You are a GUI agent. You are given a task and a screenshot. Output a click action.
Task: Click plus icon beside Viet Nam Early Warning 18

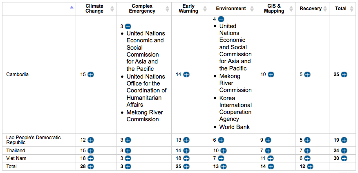186,158
